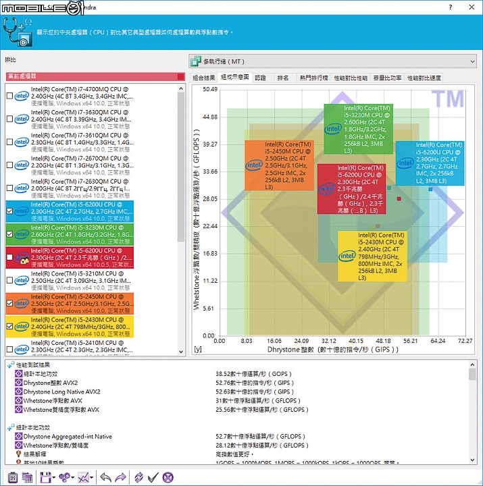Check the i7-2630QM CPU checkbox
This screenshot has height=486, width=483.
9,188
